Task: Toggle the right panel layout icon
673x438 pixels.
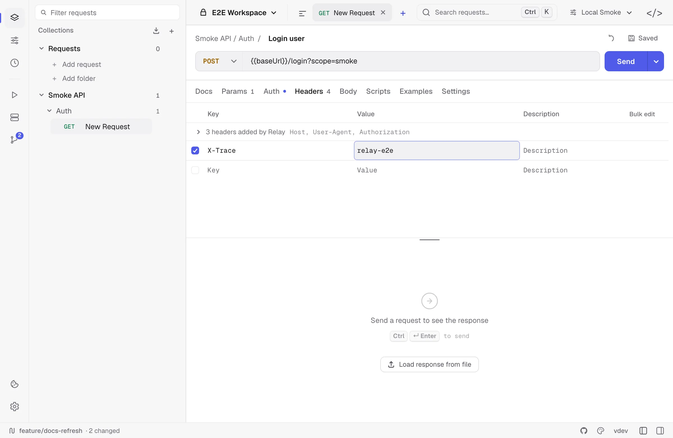Action: click(660, 431)
